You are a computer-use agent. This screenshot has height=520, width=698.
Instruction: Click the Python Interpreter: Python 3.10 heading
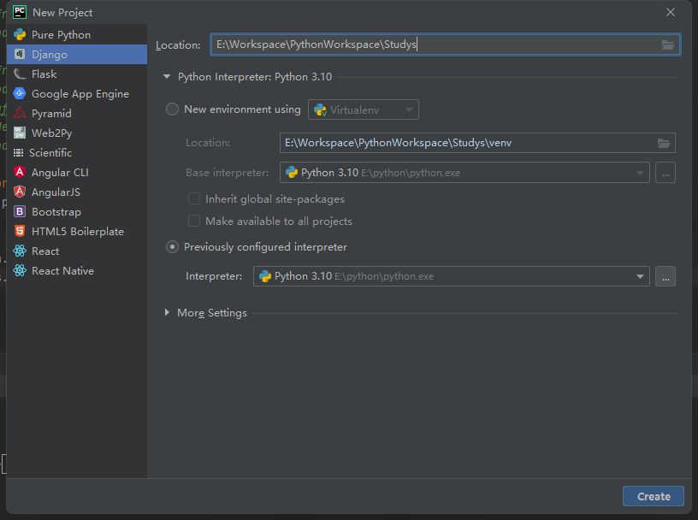[255, 77]
